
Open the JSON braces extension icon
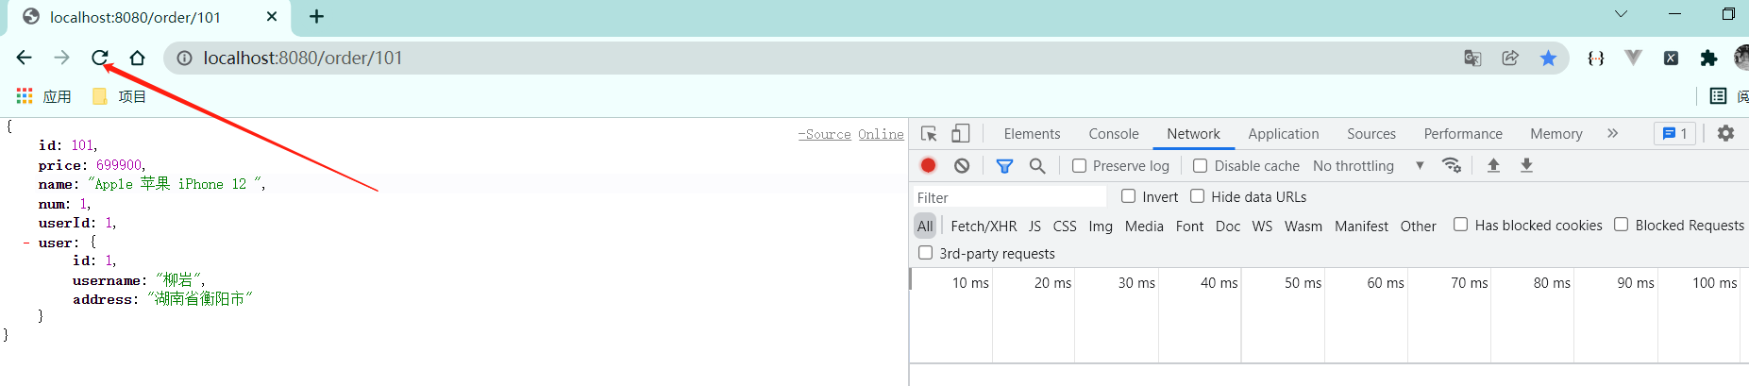point(1596,59)
